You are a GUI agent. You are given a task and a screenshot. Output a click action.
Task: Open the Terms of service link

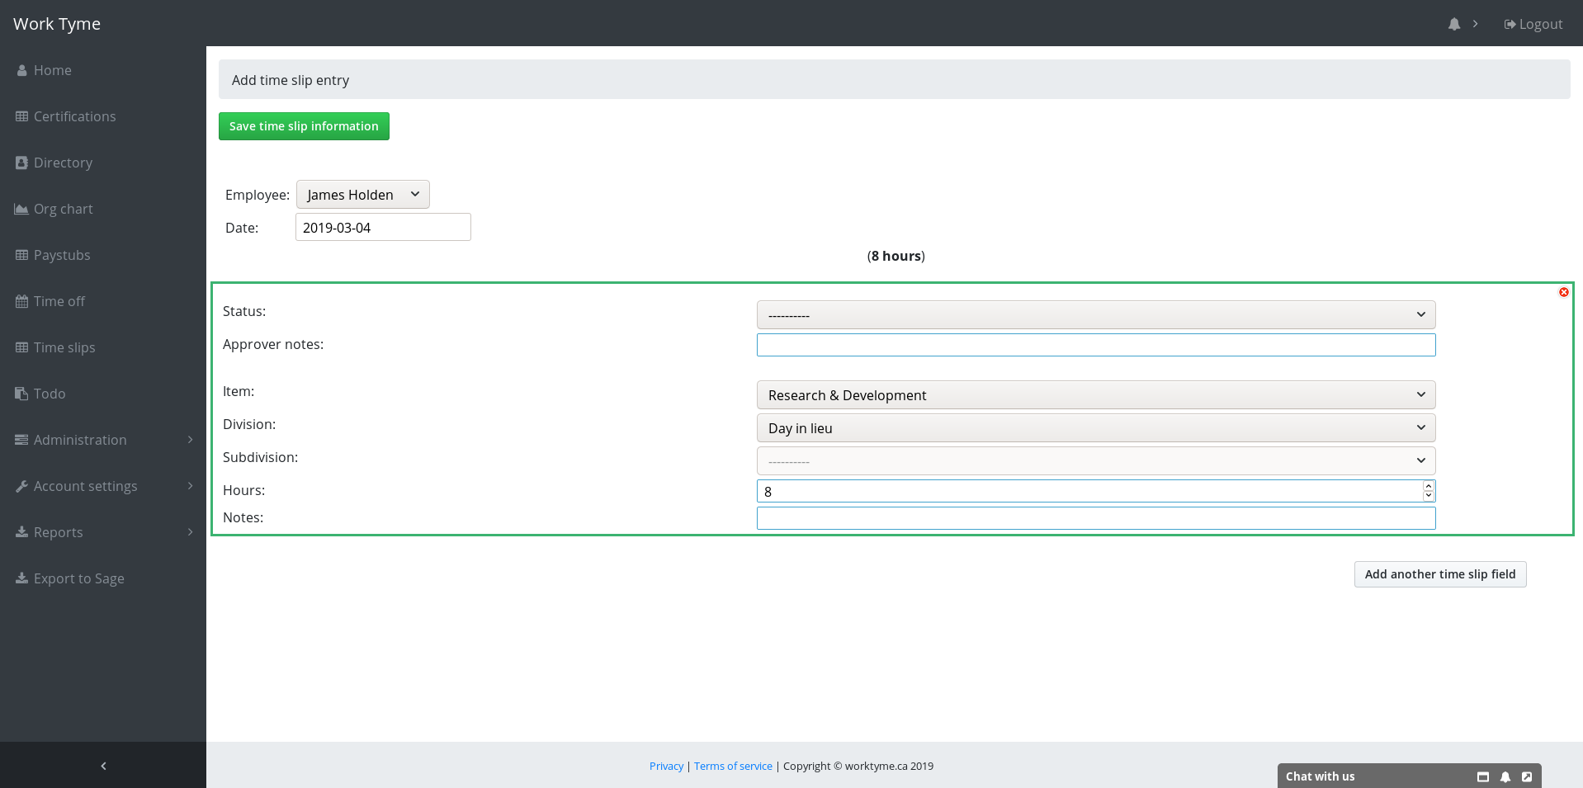coord(733,766)
